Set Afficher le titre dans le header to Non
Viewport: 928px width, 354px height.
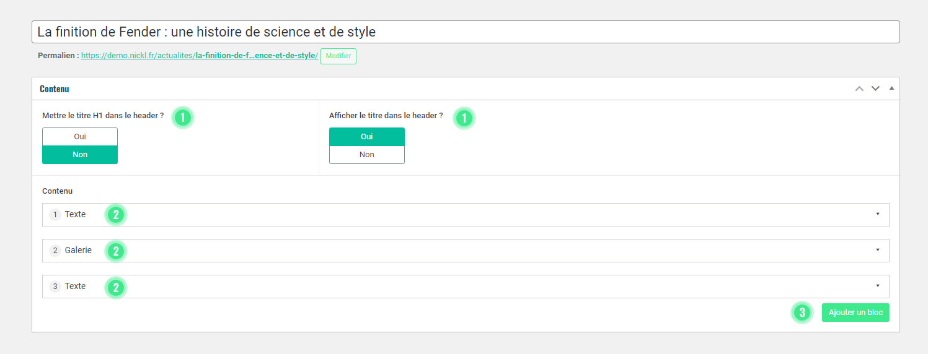(367, 155)
